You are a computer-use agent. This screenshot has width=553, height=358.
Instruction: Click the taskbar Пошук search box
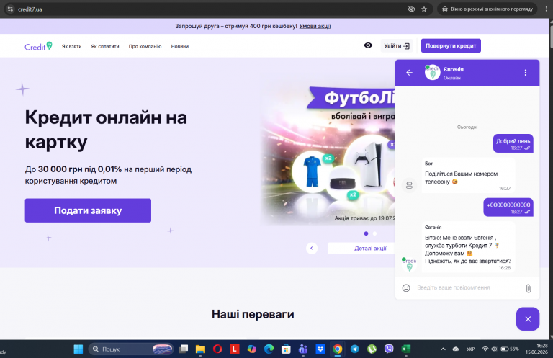pos(131,349)
